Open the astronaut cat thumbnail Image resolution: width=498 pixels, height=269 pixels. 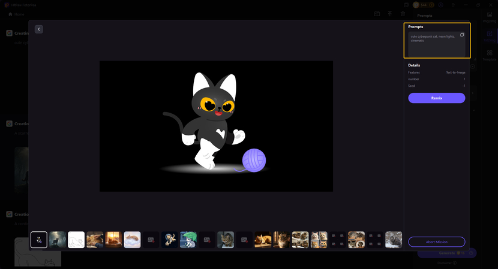pyautogui.click(x=170, y=240)
